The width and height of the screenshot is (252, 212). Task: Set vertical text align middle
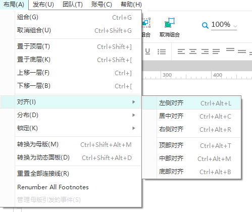(242, 51)
